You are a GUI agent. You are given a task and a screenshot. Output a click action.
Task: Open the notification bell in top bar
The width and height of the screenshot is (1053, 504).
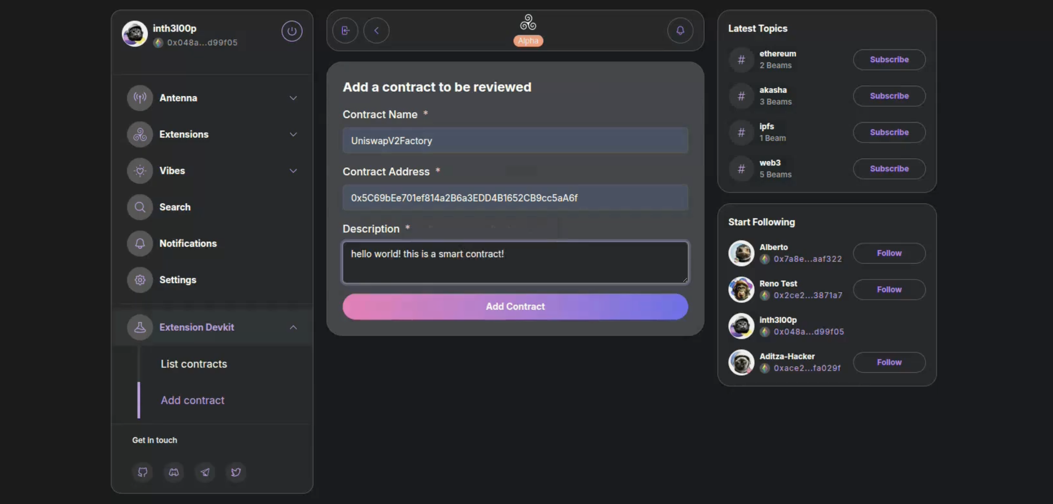pos(680,30)
